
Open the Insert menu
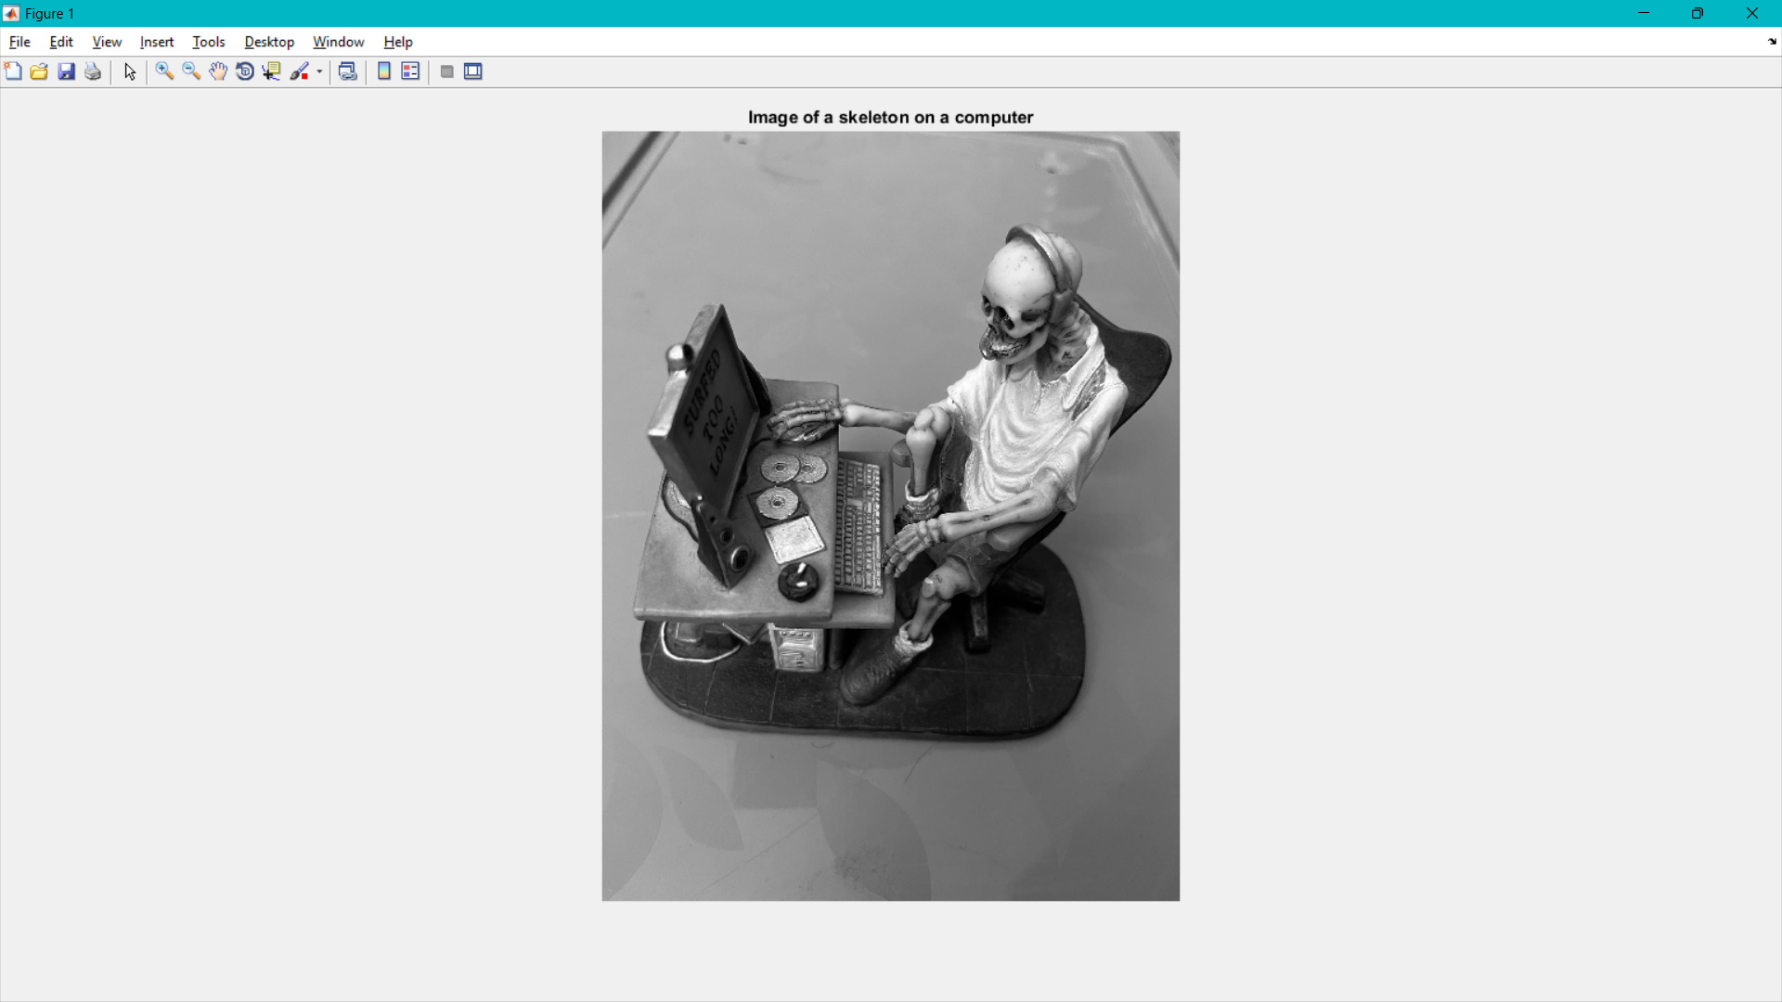click(x=156, y=42)
